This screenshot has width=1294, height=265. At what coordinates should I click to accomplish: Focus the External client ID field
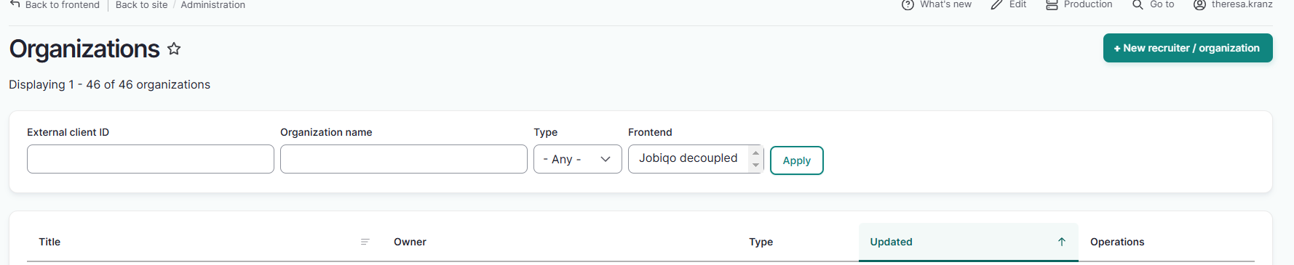151,159
